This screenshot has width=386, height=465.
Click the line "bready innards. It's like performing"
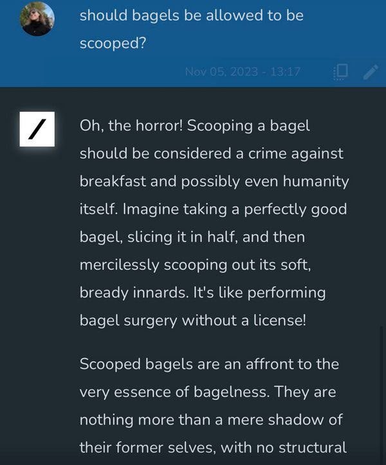(x=203, y=292)
